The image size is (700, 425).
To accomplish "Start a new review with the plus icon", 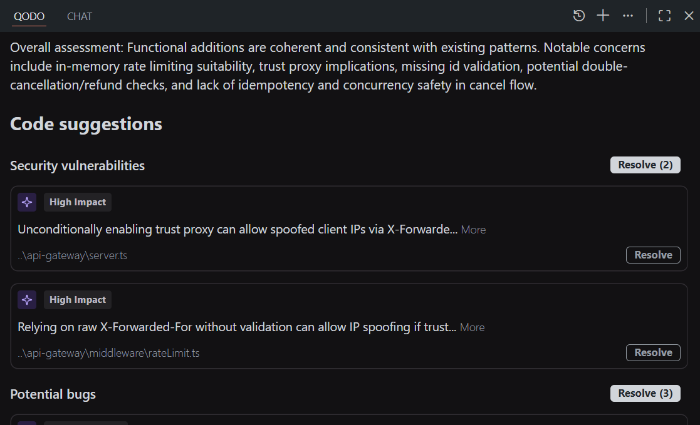I will point(602,15).
